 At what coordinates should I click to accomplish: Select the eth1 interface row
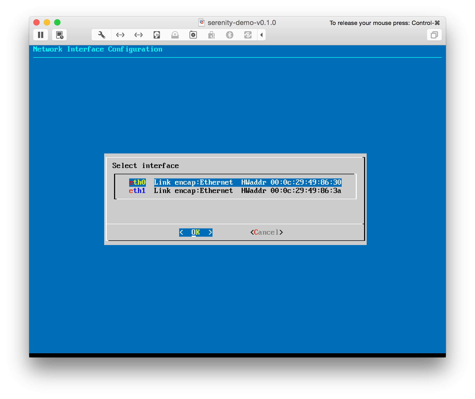235,191
